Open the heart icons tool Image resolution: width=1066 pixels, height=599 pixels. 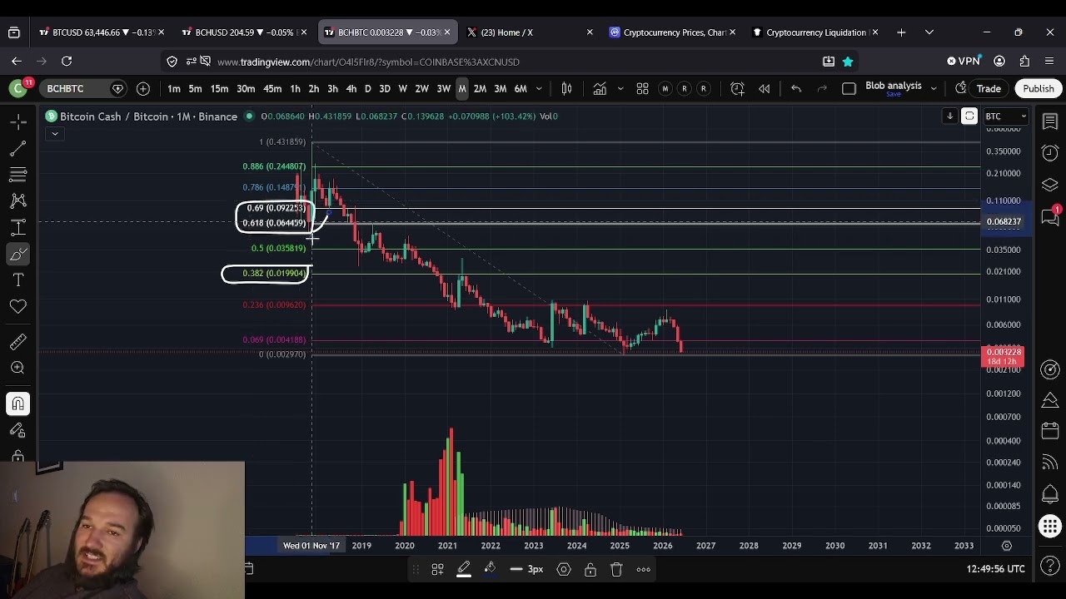(x=17, y=307)
